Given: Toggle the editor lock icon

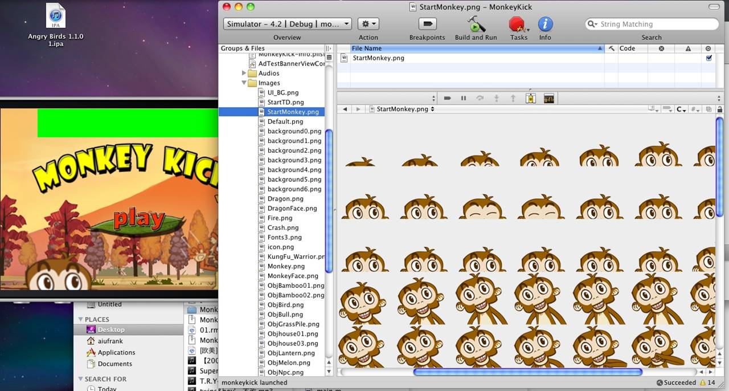Looking at the screenshot, I should 720,109.
